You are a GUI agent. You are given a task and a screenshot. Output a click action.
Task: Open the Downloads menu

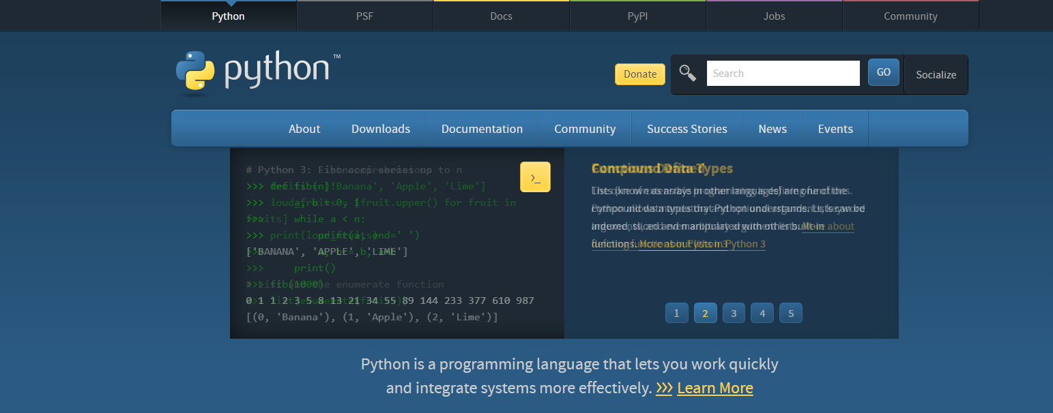381,129
